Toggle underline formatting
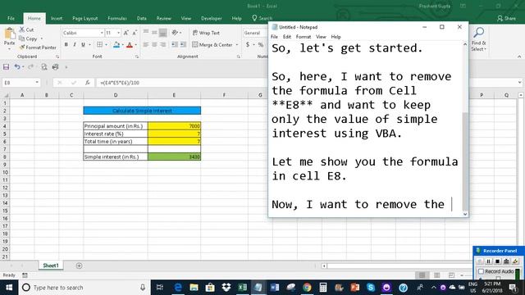 [x=83, y=44]
